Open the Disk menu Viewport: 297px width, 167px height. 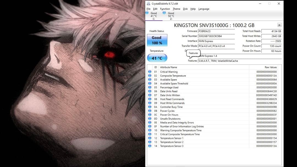185,9
